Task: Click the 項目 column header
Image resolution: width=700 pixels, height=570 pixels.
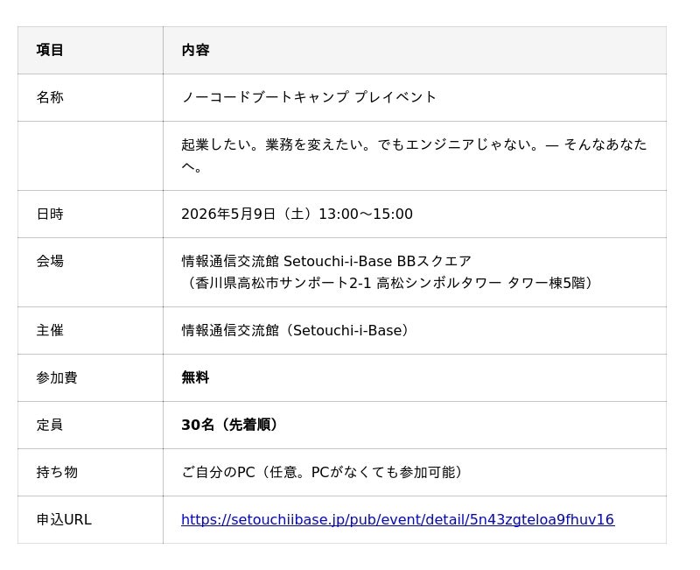Action: coord(50,50)
